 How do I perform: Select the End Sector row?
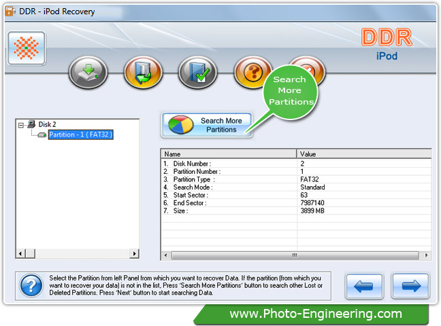(297, 203)
